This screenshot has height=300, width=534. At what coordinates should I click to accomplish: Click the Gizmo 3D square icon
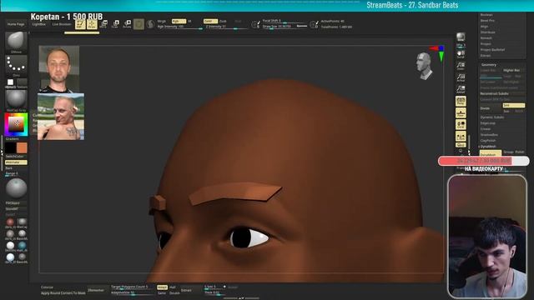[139, 24]
